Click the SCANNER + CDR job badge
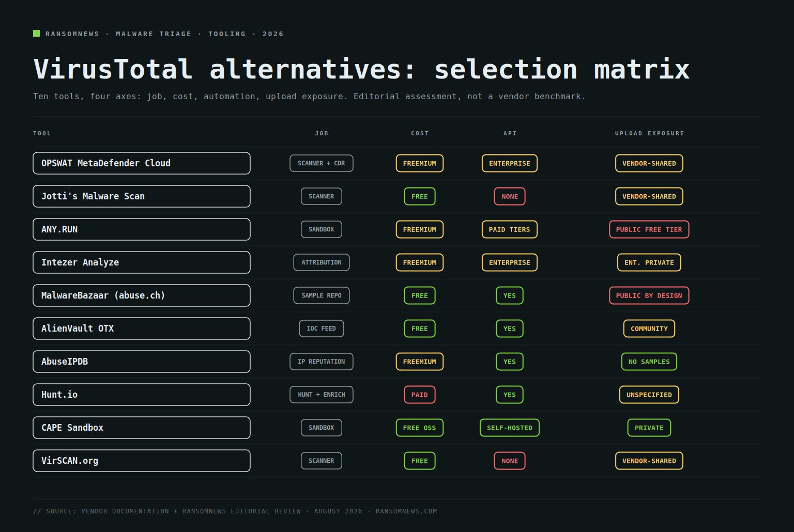The width and height of the screenshot is (794, 532). [x=322, y=163]
